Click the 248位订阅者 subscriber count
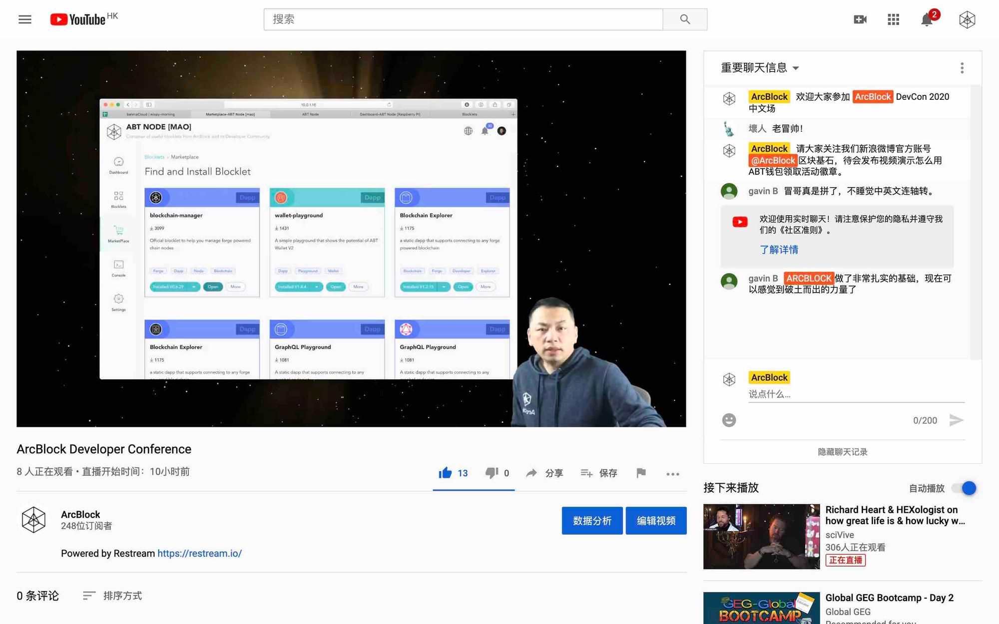 pos(86,526)
